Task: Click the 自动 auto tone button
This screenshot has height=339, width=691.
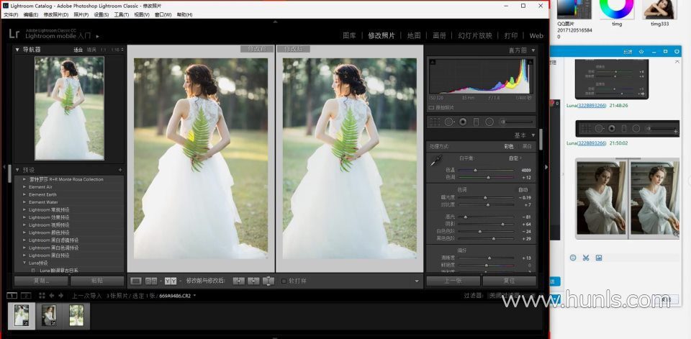Action: point(523,190)
